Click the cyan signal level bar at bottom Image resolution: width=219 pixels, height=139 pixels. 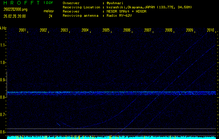click(111, 137)
